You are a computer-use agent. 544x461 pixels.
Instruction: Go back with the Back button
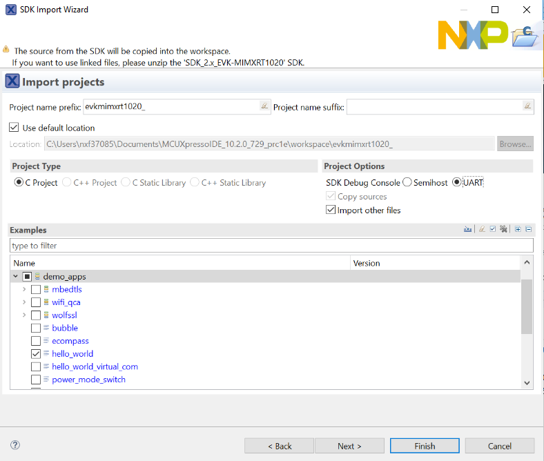click(x=279, y=446)
